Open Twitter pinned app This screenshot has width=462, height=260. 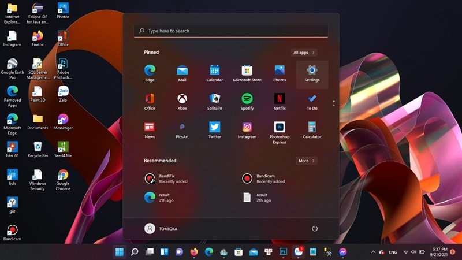(x=214, y=130)
